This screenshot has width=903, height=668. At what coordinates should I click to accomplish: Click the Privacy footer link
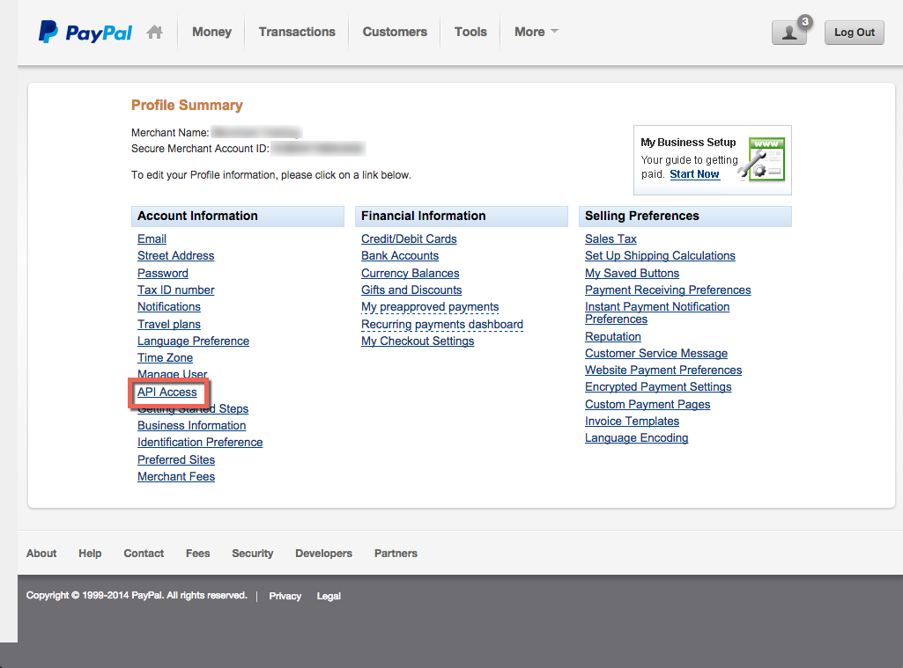285,596
